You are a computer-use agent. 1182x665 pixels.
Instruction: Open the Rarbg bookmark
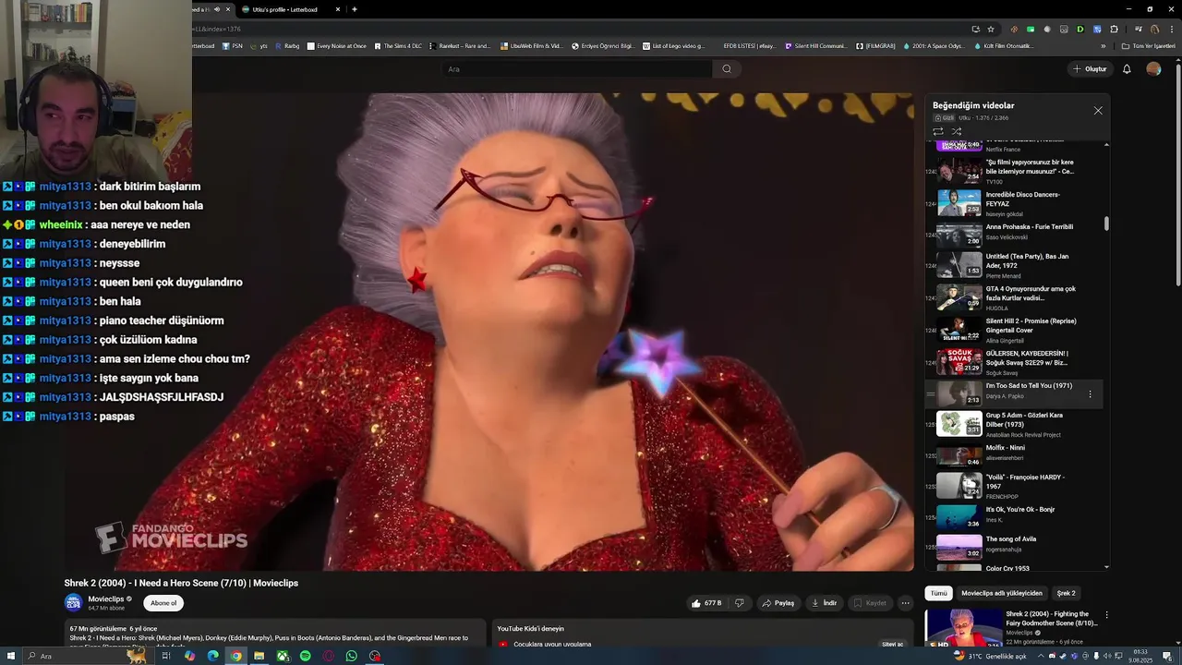287,45
